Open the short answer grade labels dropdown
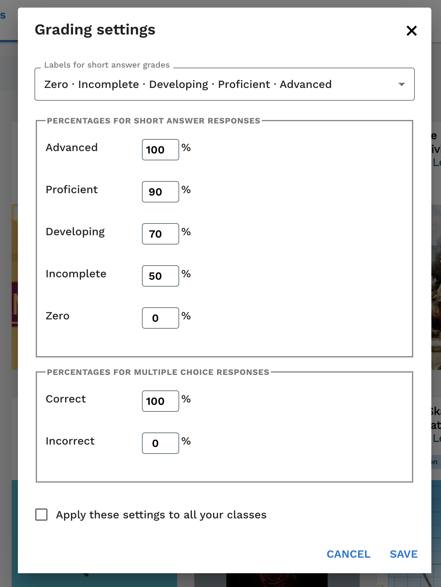The height and width of the screenshot is (587, 441). pyautogui.click(x=224, y=84)
